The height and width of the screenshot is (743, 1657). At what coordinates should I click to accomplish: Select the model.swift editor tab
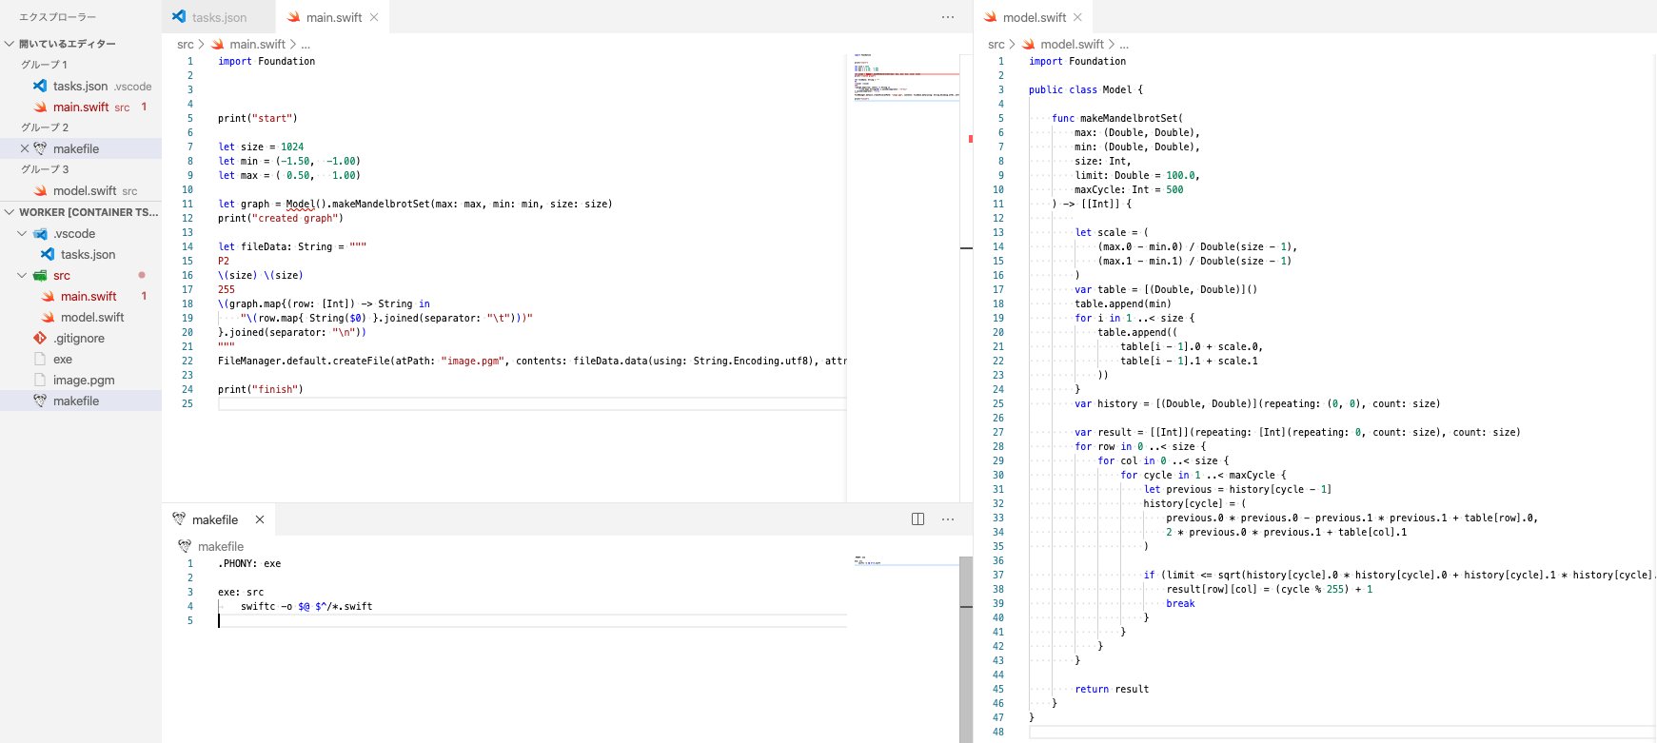pos(1035,17)
